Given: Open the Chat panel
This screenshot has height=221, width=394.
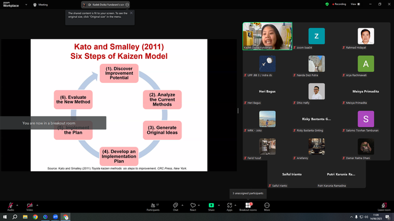Looking at the screenshot, I should click(175, 207).
